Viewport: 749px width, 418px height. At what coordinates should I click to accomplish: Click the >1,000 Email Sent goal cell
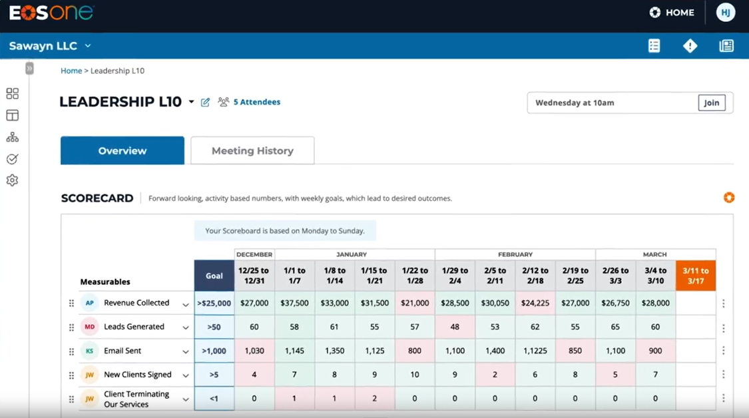[214, 351]
